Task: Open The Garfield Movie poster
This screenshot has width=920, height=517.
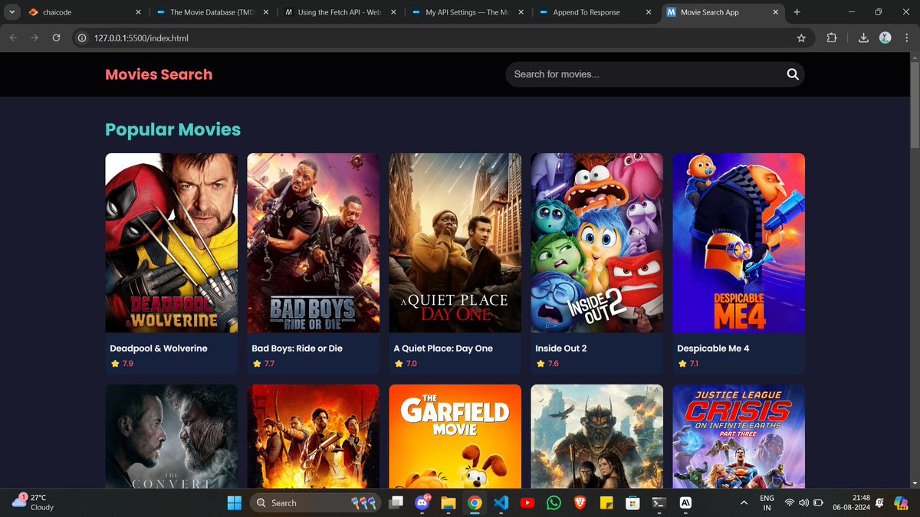Action: (455, 436)
